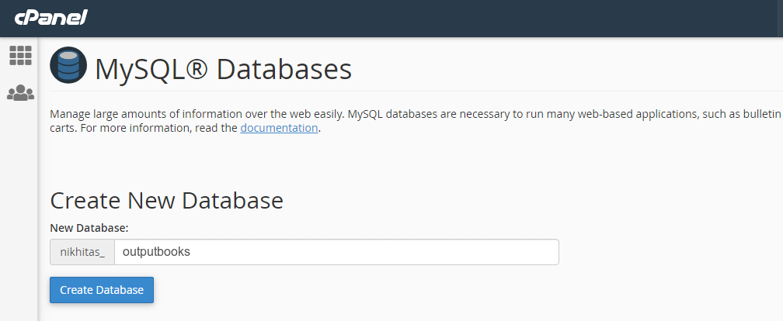Click the dark navy top header bar
783x321 pixels.
coord(391,19)
